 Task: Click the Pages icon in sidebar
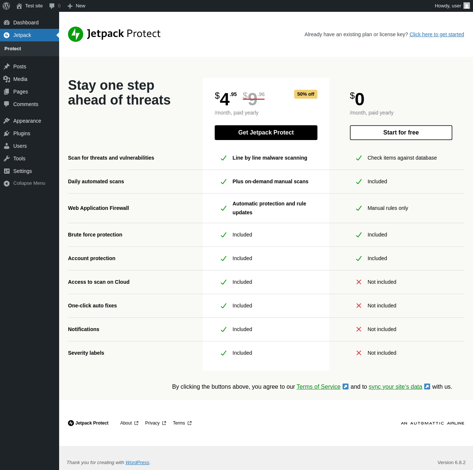click(7, 92)
